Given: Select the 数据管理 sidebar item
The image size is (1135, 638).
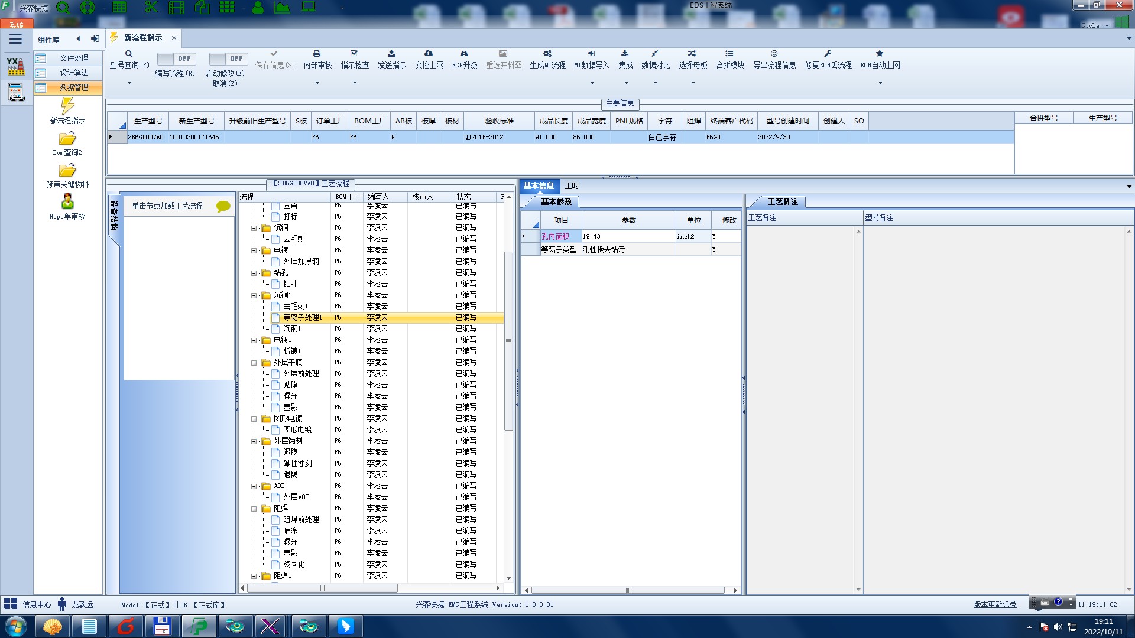Looking at the screenshot, I should coord(73,87).
